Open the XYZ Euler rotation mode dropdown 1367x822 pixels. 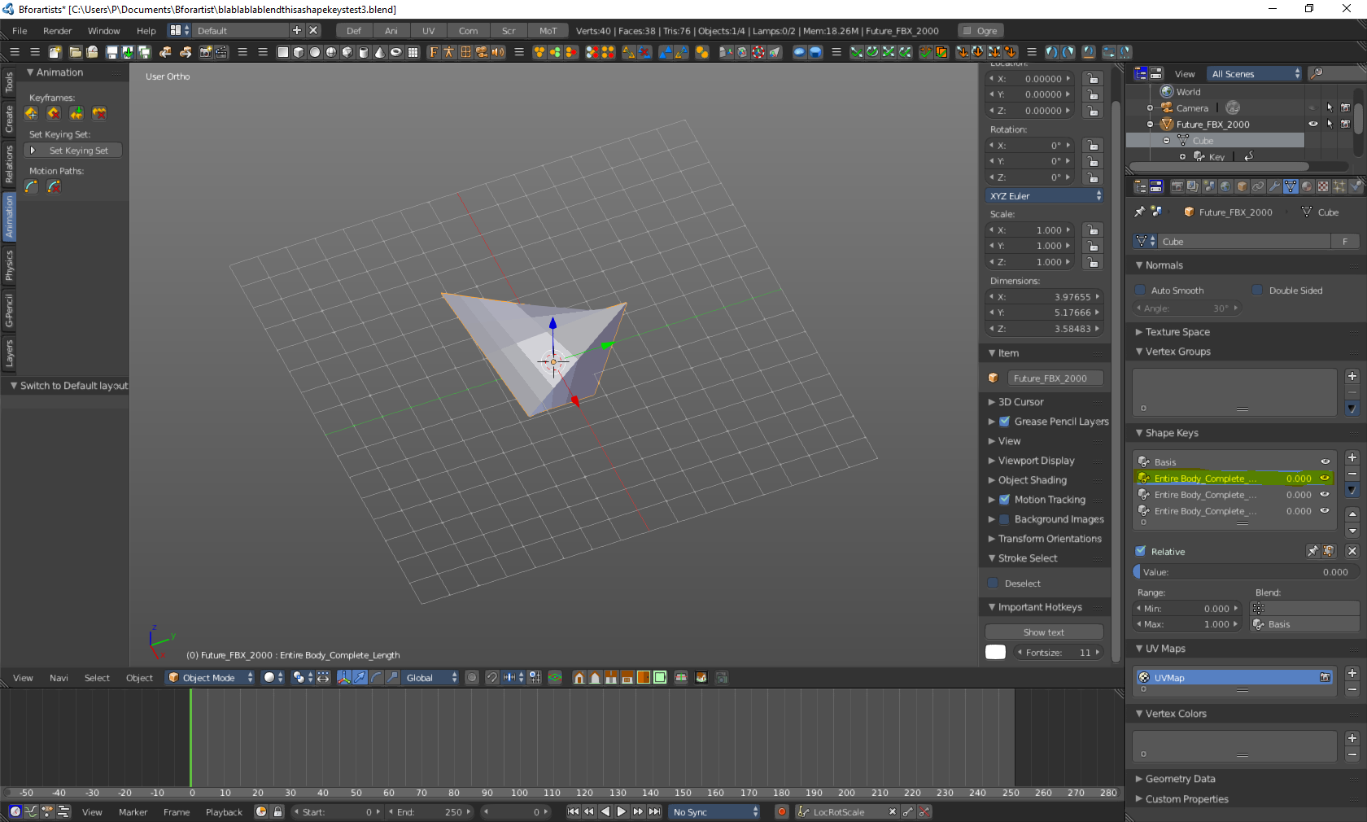coord(1045,196)
